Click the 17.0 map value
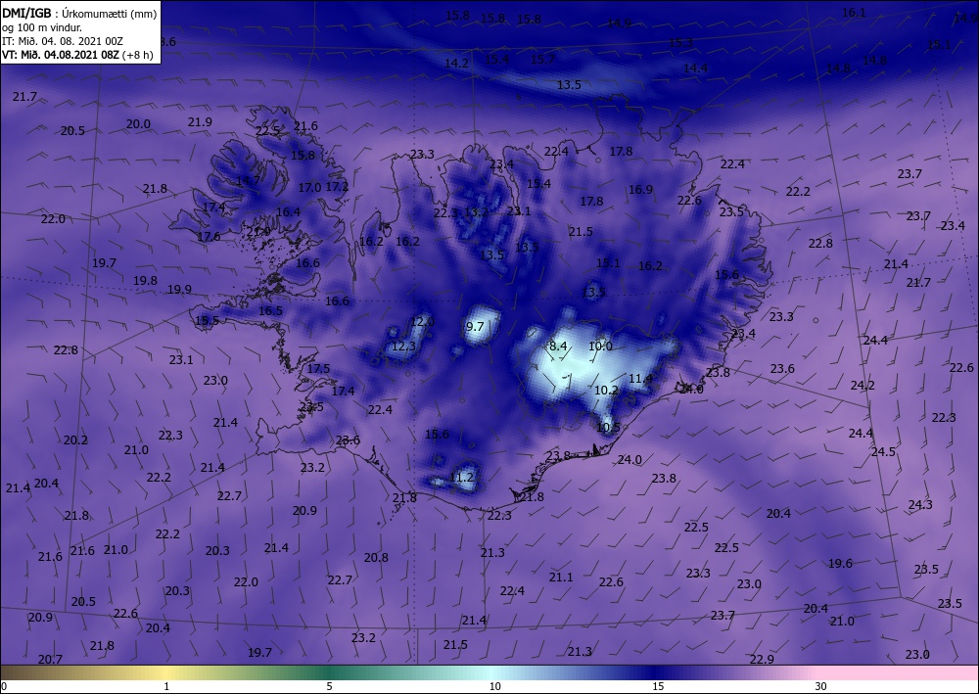This screenshot has width=979, height=694. click(x=309, y=187)
